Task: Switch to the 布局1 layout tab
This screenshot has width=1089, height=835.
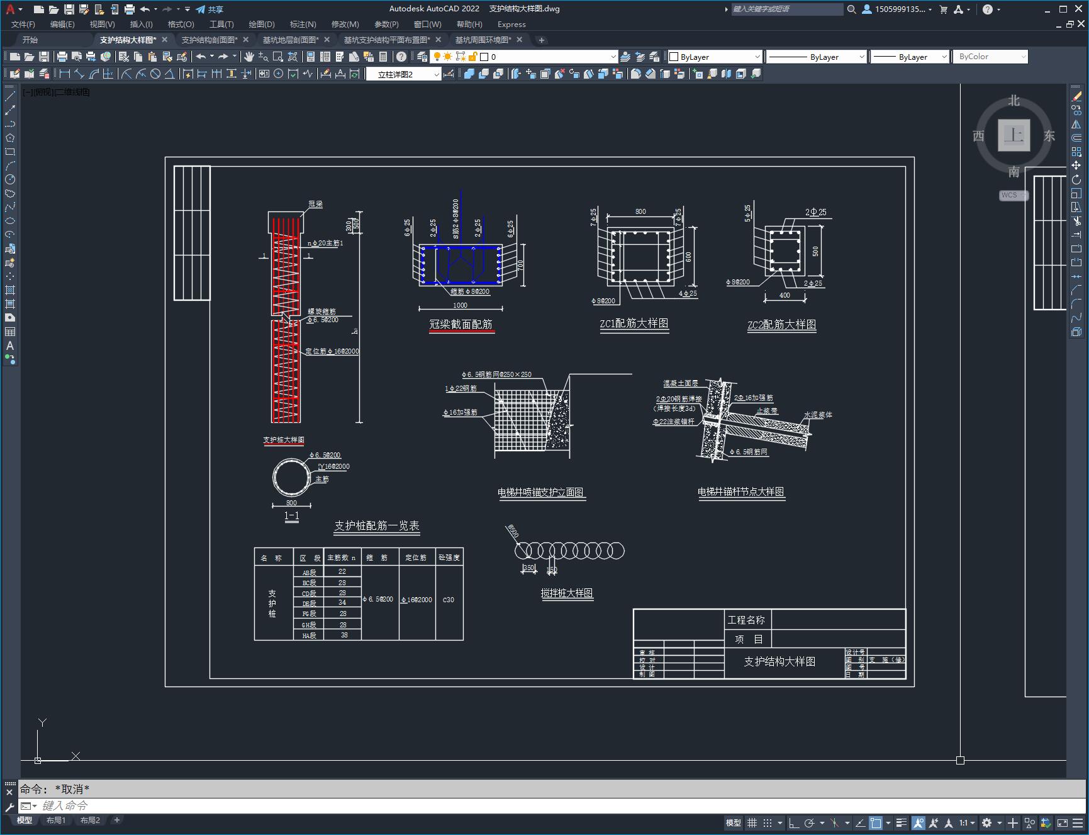Action: [56, 820]
